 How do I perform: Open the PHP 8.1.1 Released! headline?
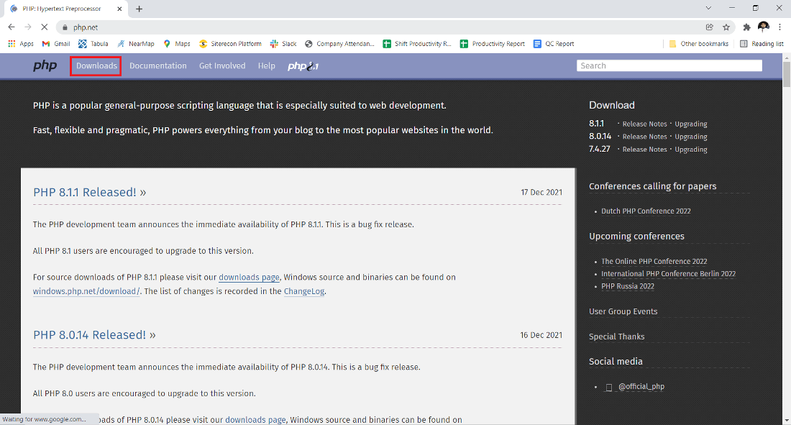coord(89,192)
